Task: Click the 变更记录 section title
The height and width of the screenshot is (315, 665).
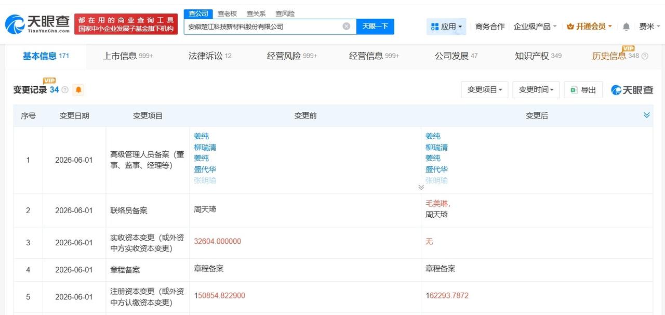Action: (30, 90)
